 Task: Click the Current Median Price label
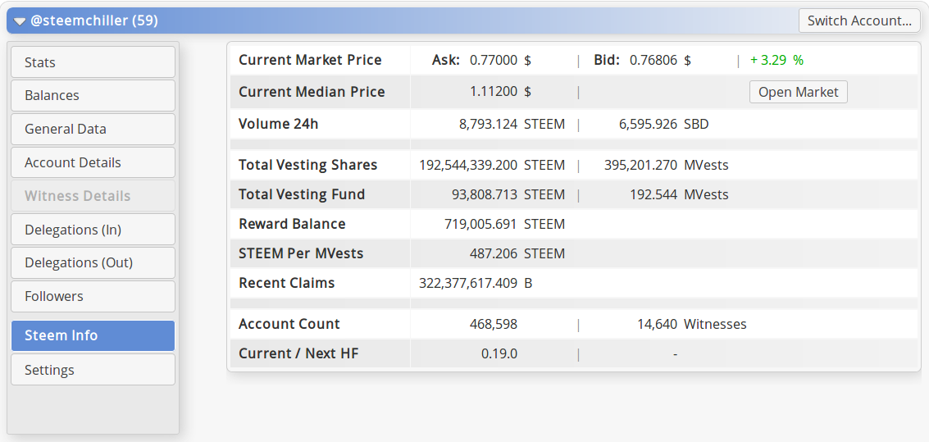(x=312, y=92)
